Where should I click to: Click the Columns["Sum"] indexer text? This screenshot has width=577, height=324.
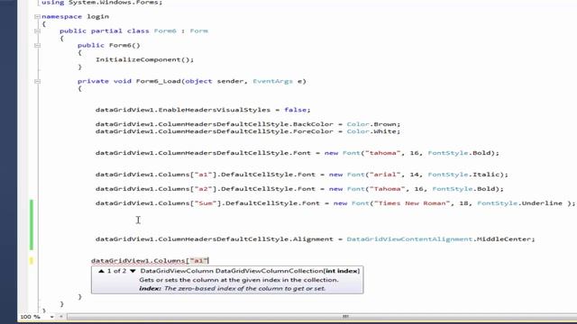[187, 203]
